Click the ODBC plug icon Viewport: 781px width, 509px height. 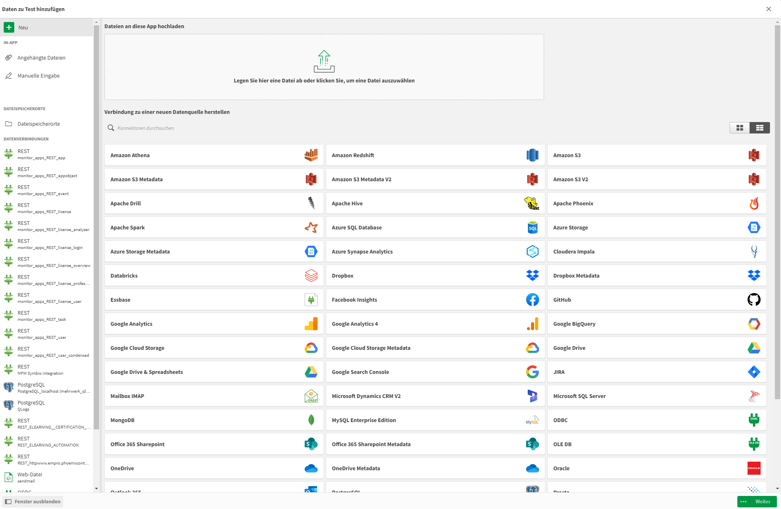pos(754,420)
